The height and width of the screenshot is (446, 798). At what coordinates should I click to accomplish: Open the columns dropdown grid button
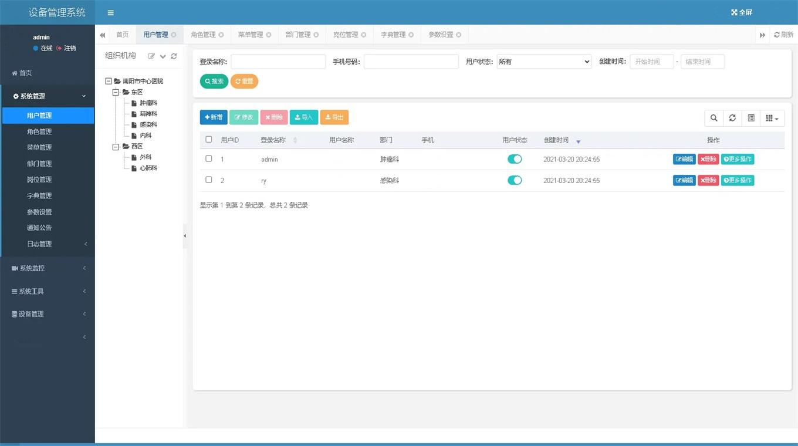(x=772, y=118)
